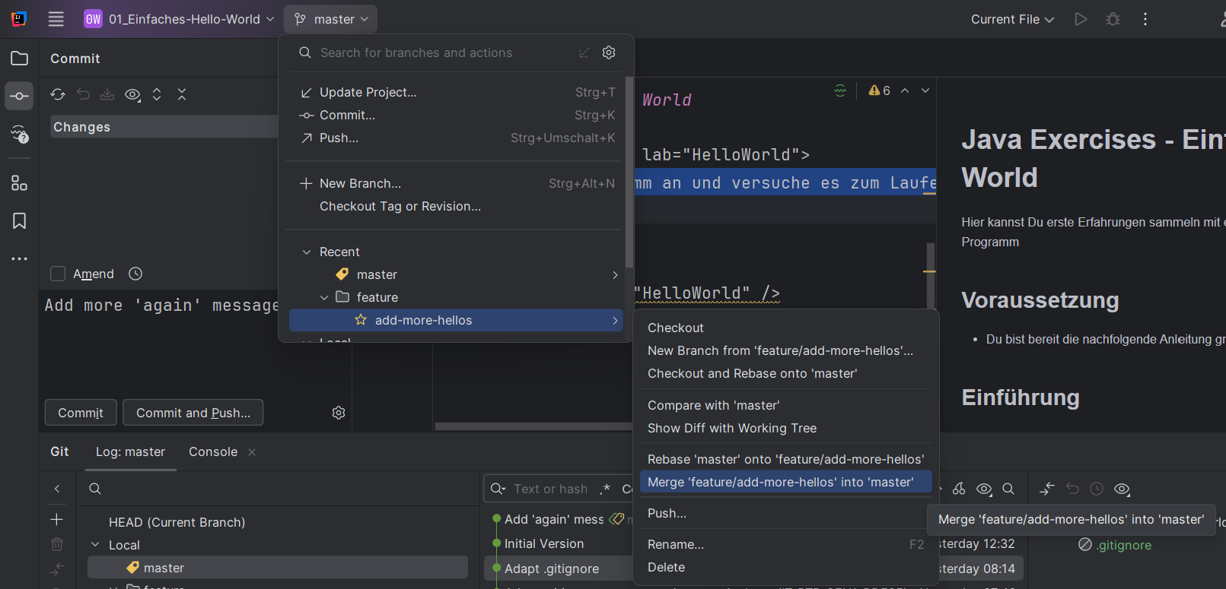Click the Cherry-pick icon in Git log toolbar
The image size is (1226, 589).
pyautogui.click(x=959, y=489)
